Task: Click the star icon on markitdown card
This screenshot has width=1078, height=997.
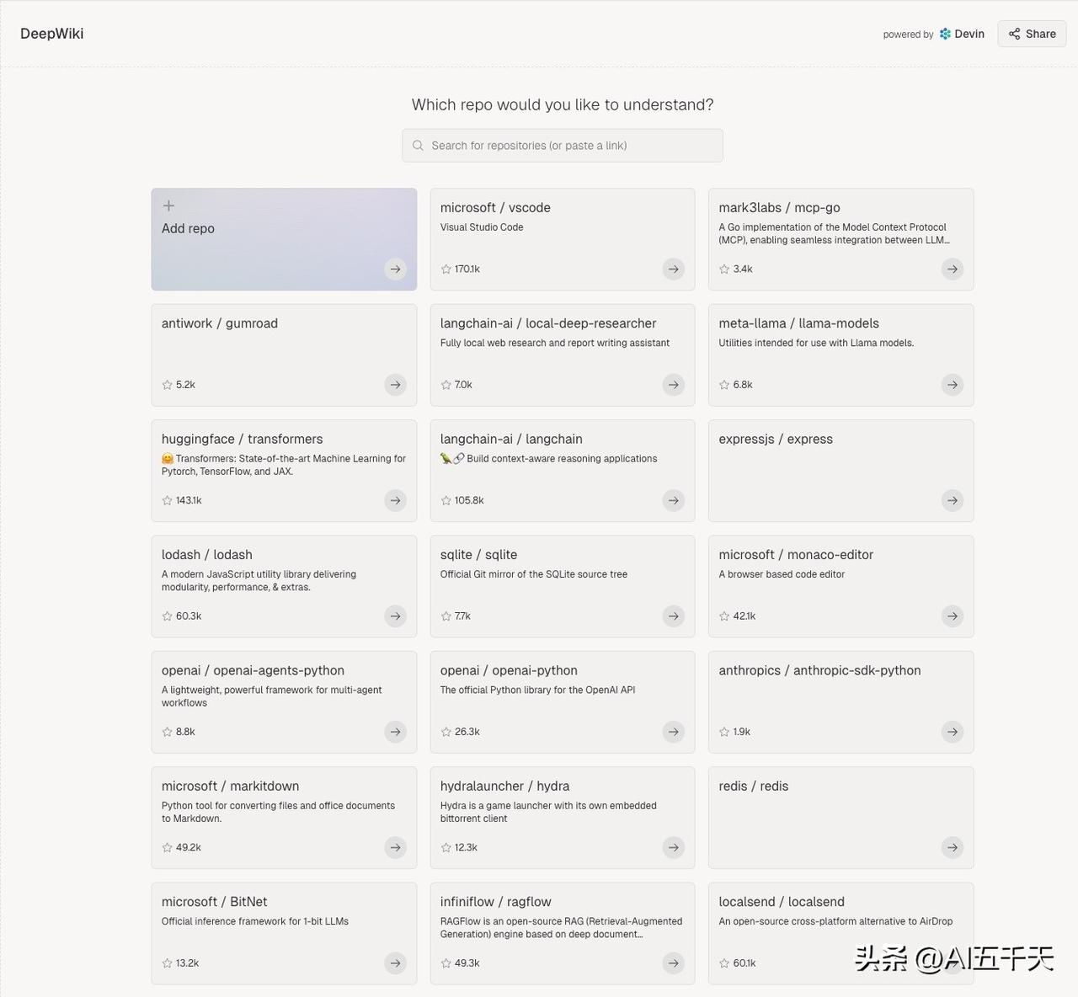Action: [x=167, y=847]
